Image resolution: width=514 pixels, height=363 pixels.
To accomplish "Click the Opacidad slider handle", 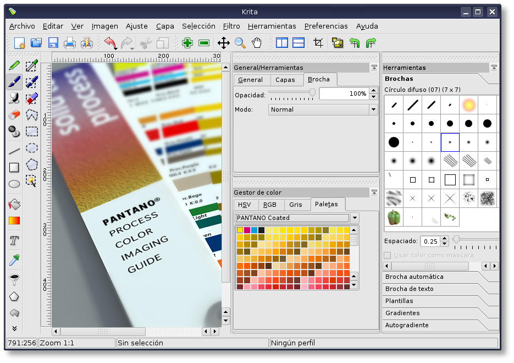I will (x=312, y=92).
